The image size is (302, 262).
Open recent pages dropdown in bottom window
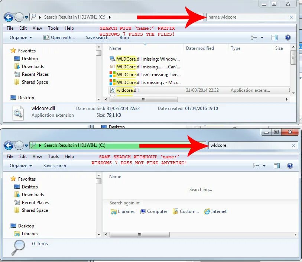pos(27,145)
